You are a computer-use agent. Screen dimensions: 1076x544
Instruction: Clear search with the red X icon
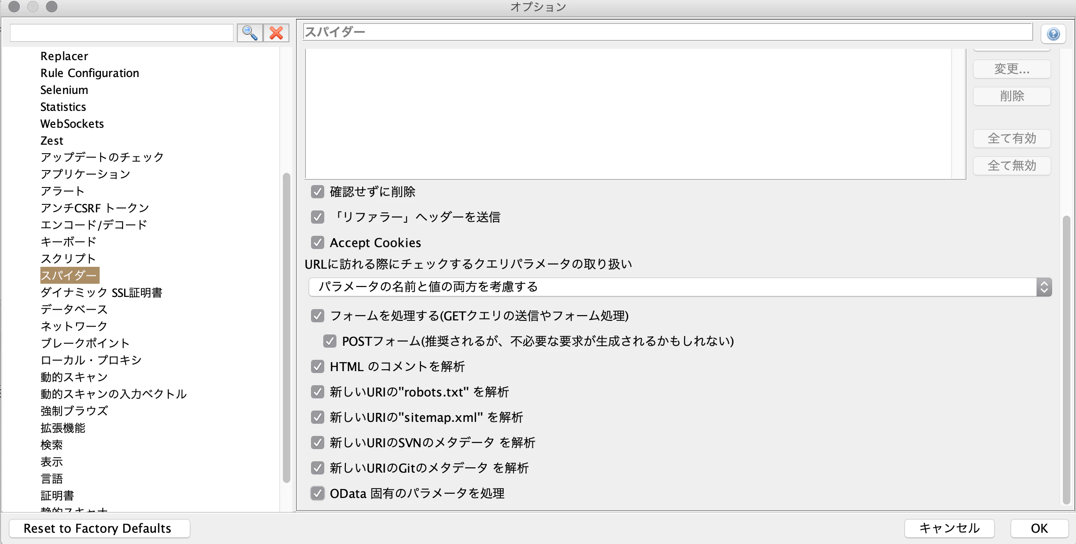[x=276, y=33]
